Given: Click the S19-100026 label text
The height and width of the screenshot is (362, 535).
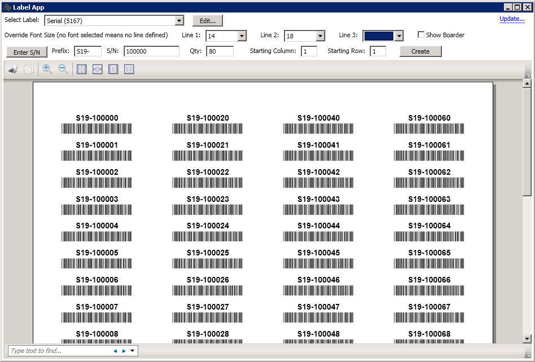Looking at the screenshot, I should (208, 280).
